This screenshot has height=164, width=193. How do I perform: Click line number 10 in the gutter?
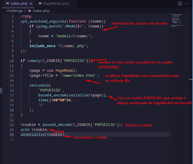pos(11,61)
